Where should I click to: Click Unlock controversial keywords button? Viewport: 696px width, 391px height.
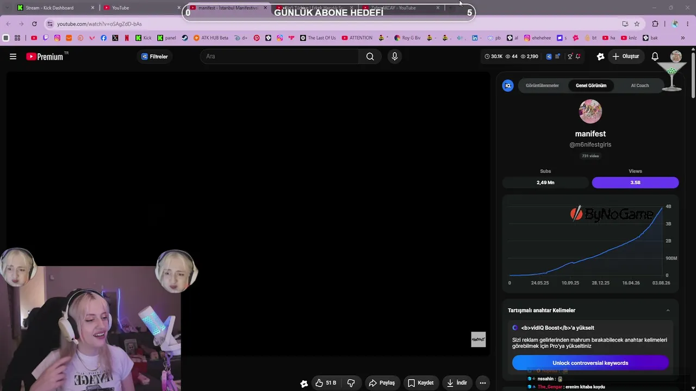coord(591,363)
